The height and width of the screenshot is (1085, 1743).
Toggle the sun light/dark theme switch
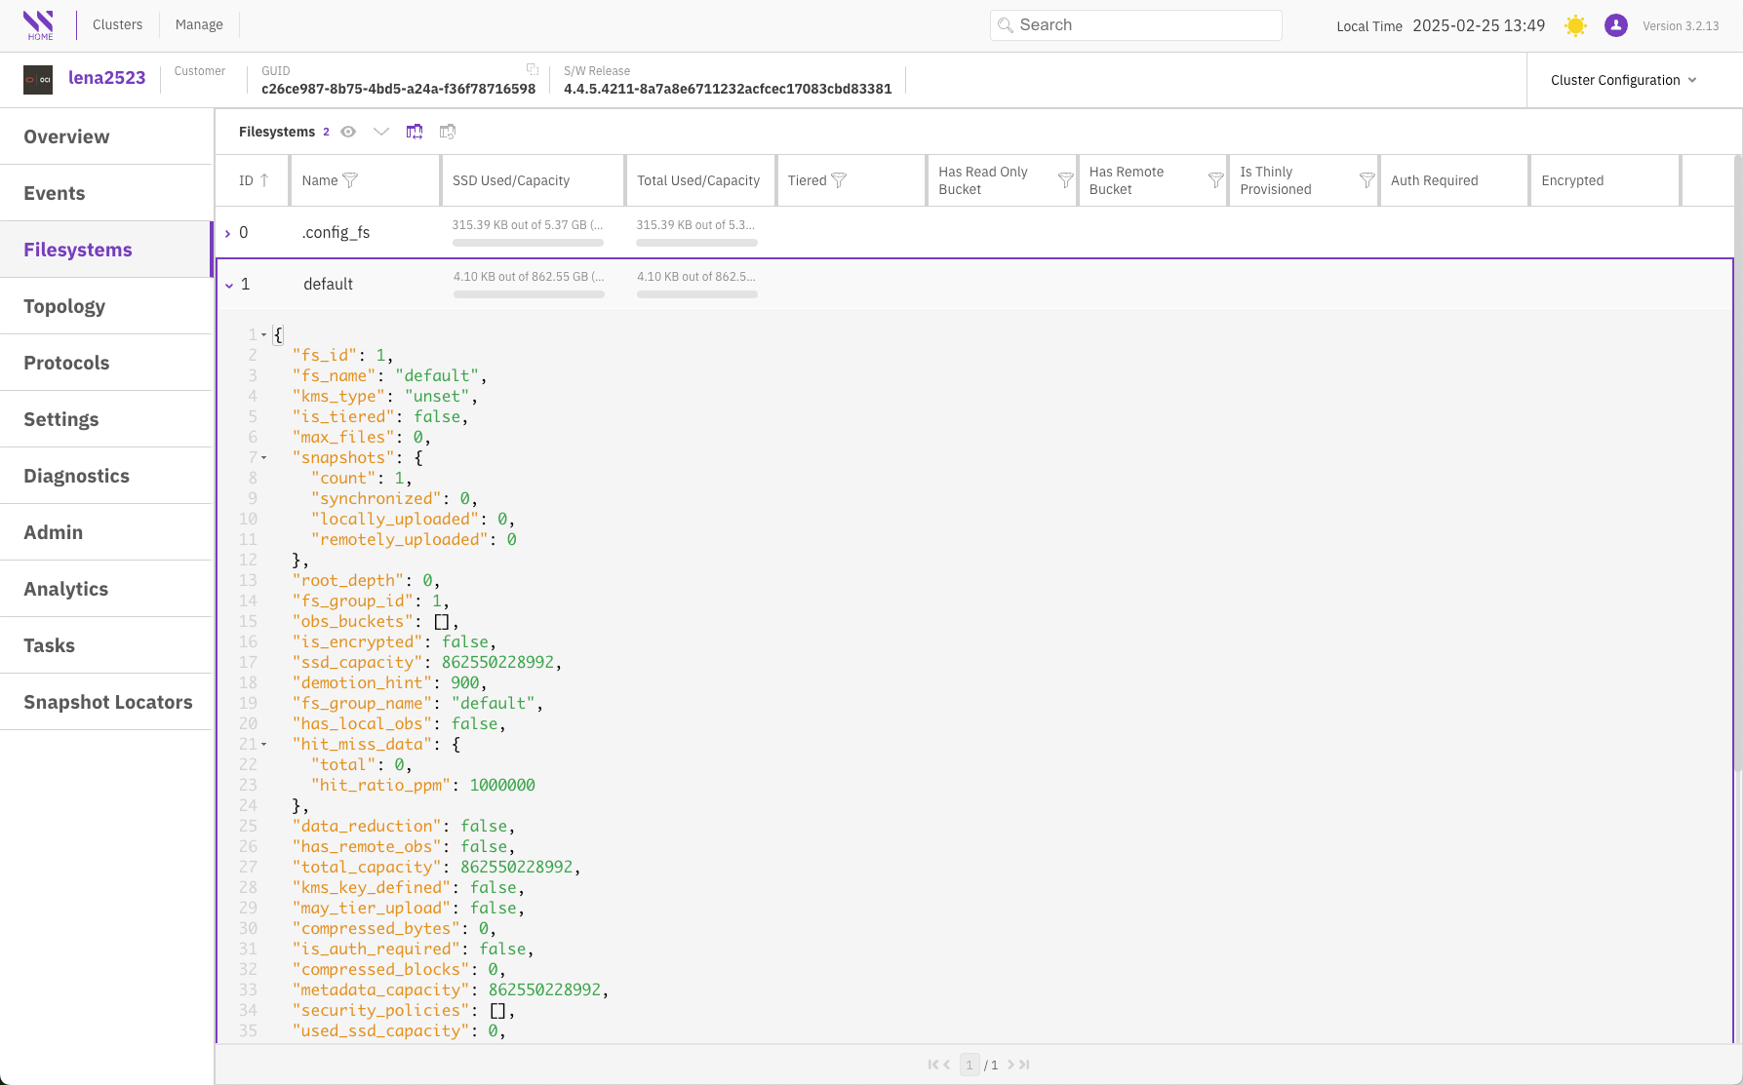[1575, 25]
